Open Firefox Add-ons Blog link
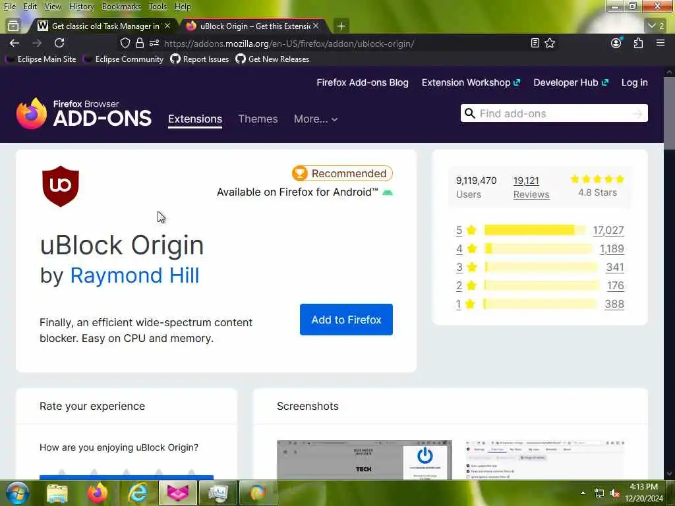The image size is (675, 506). [363, 82]
